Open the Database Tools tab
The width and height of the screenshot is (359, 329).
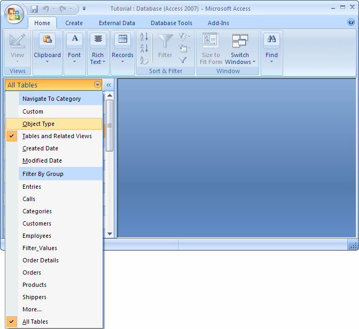click(171, 23)
